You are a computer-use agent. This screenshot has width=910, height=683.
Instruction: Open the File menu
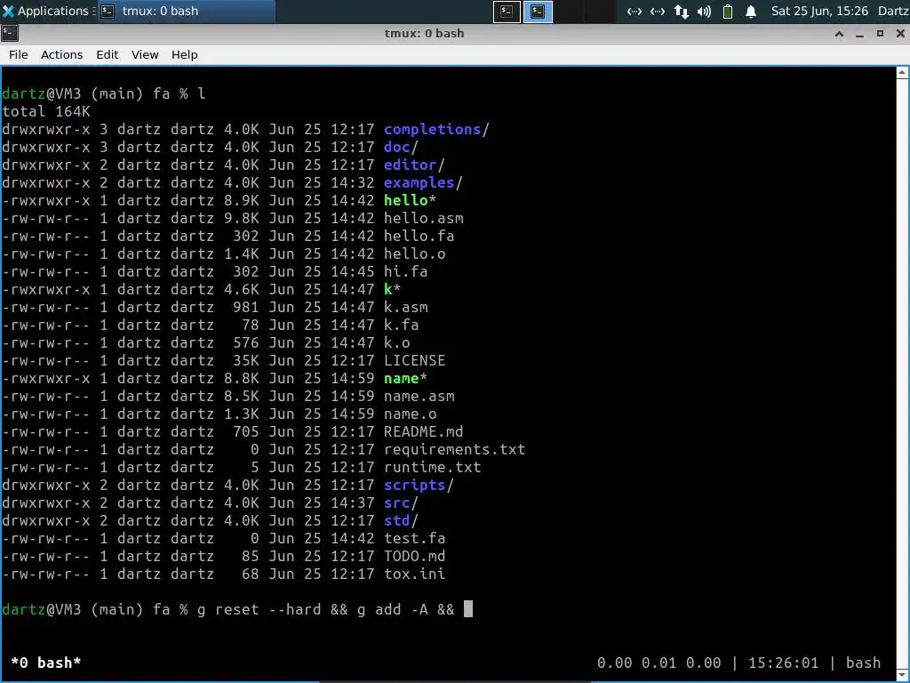(18, 54)
